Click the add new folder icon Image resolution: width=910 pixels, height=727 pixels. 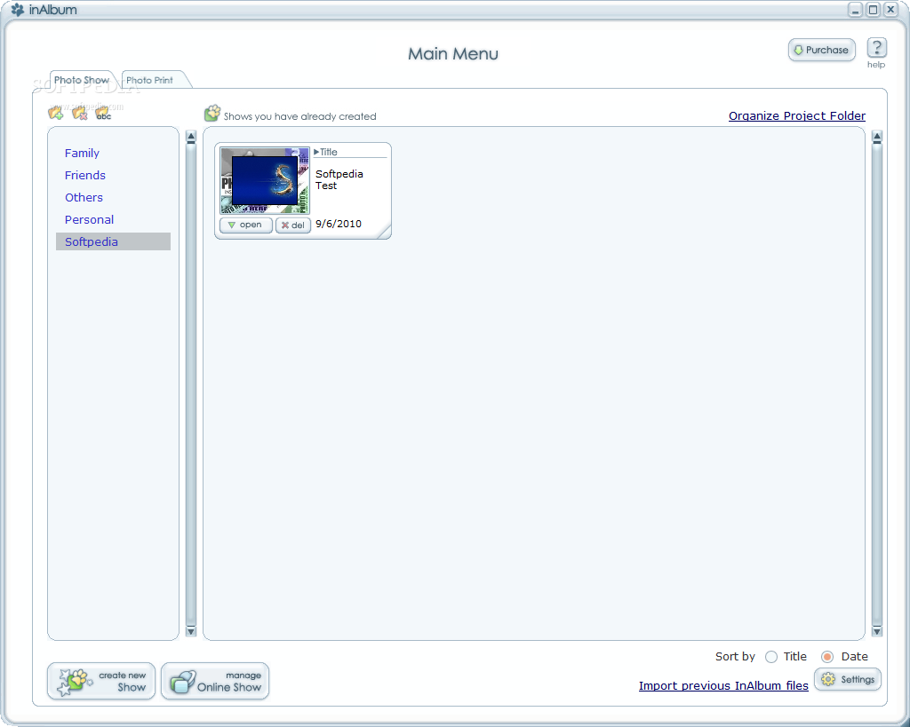click(x=56, y=113)
